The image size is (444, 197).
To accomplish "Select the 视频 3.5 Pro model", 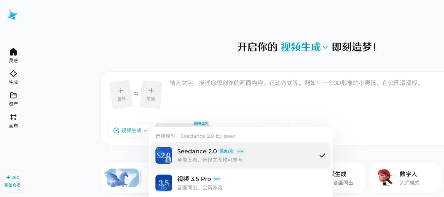I will pos(240,183).
